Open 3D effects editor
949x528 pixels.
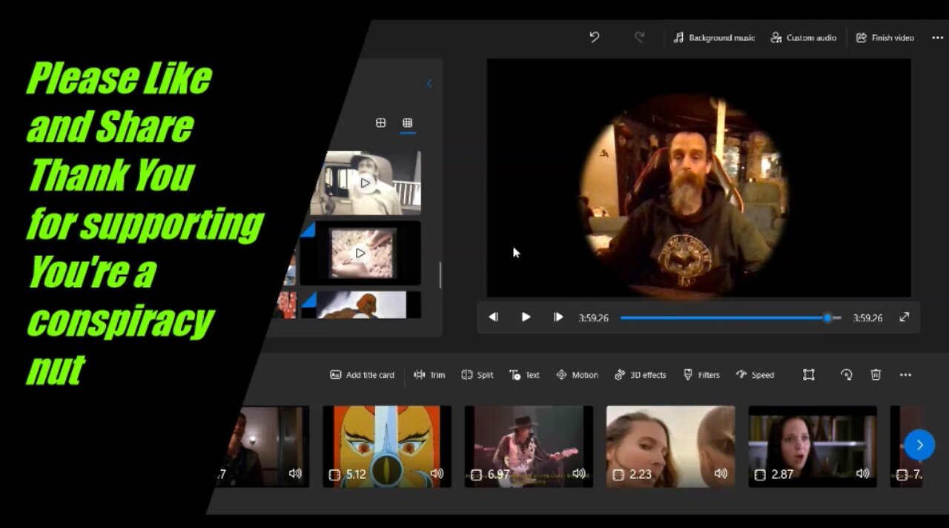[x=641, y=375]
